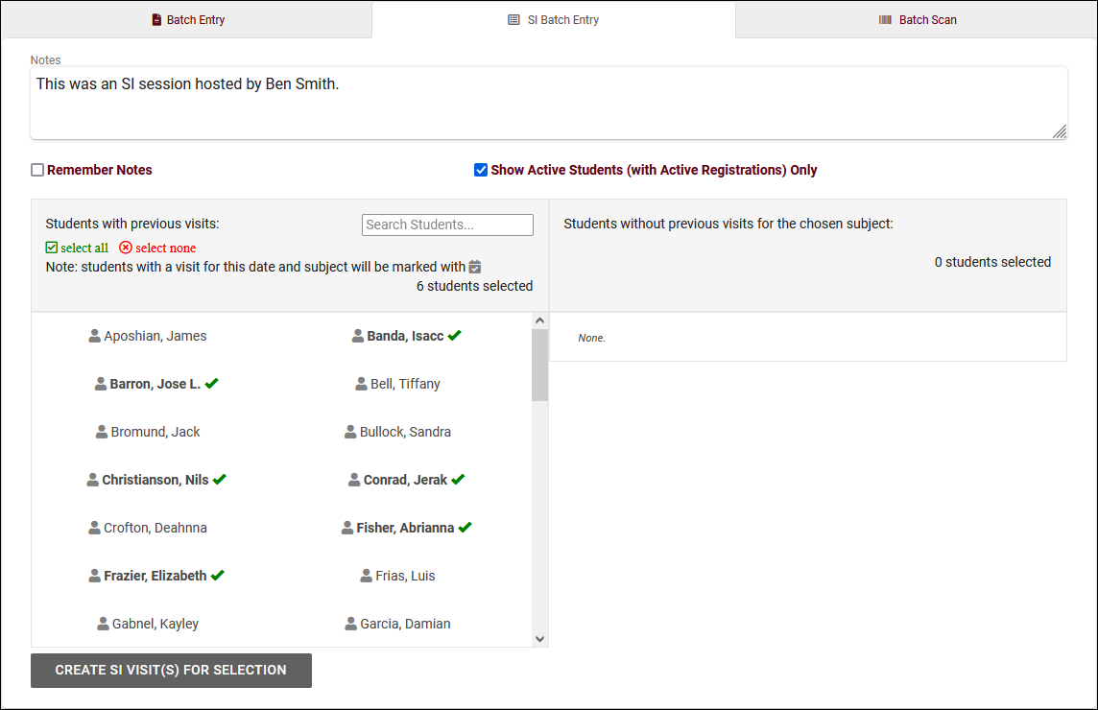The image size is (1098, 710).
Task: Click the green checkmark beside Barron, Jose L.
Action: pos(212,384)
